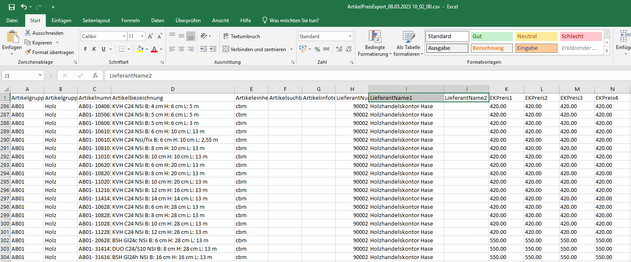The width and height of the screenshot is (631, 262).
Task: Open Als Tabelle formatieren gallery
Action: click(408, 44)
